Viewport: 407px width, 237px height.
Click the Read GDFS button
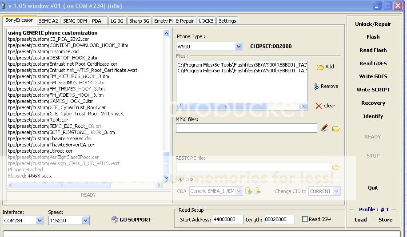point(373,63)
